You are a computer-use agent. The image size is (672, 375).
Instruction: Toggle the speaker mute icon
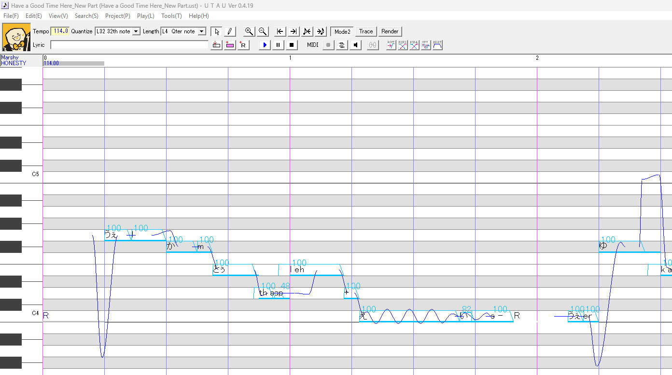tap(356, 45)
